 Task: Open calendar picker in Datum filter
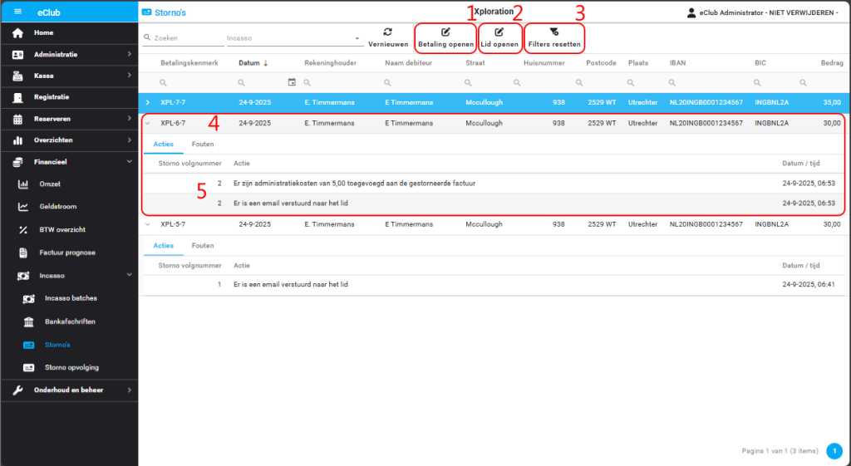pos(292,82)
